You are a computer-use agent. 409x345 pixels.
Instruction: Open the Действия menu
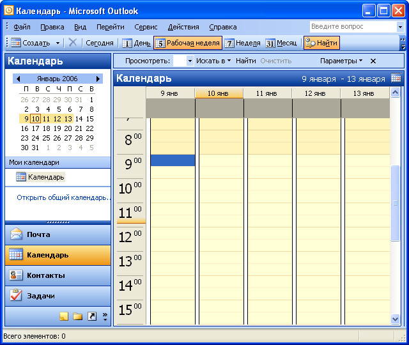183,27
